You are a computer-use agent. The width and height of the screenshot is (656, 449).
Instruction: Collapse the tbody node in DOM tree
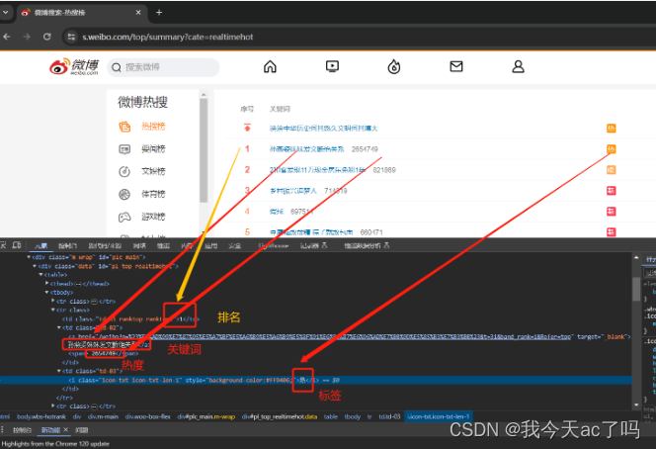[x=46, y=293]
